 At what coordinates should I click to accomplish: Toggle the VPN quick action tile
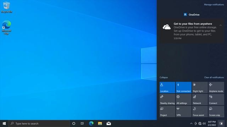point(184,111)
